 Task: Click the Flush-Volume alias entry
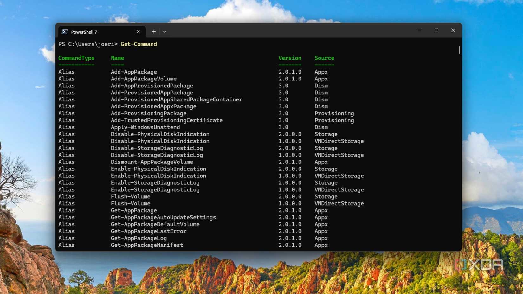[131, 196]
